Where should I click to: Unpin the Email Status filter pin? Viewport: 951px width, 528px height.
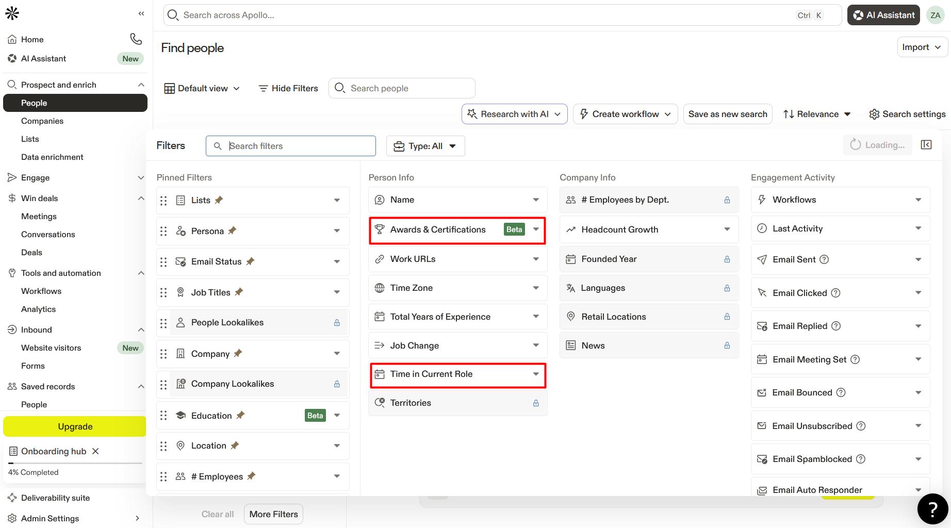tap(251, 261)
